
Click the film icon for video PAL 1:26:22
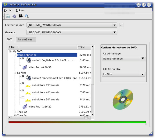coord(25,106)
